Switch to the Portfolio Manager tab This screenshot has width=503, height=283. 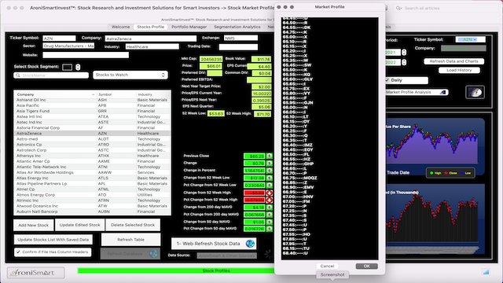coord(189,27)
